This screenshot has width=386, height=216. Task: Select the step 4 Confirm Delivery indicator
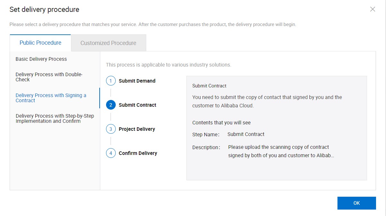tap(111, 153)
